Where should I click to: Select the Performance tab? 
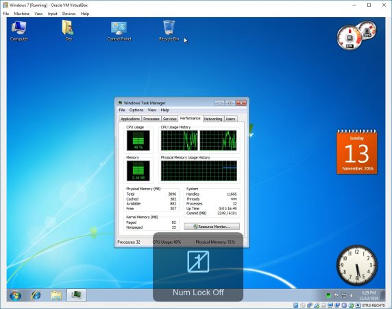tap(190, 118)
